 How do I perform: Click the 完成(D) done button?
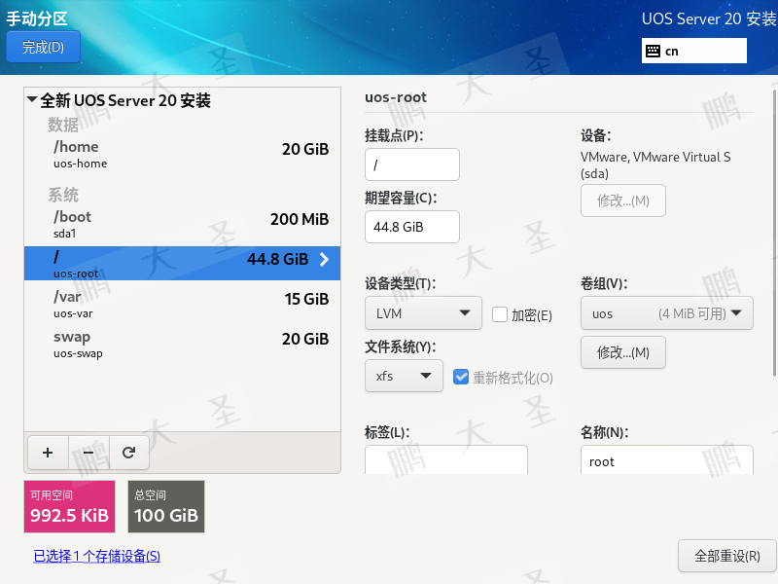(x=43, y=47)
